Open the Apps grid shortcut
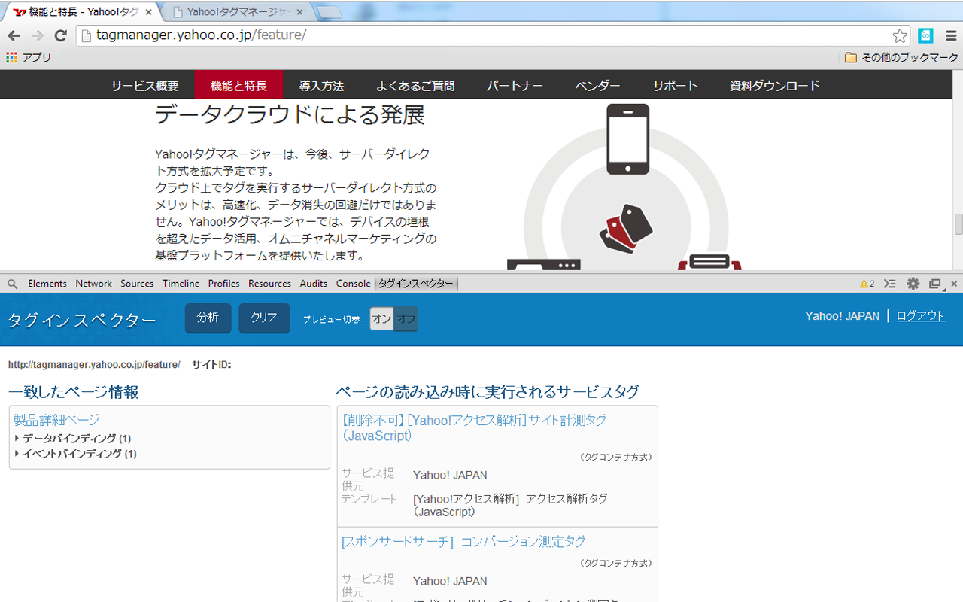The image size is (963, 602). tap(29, 57)
